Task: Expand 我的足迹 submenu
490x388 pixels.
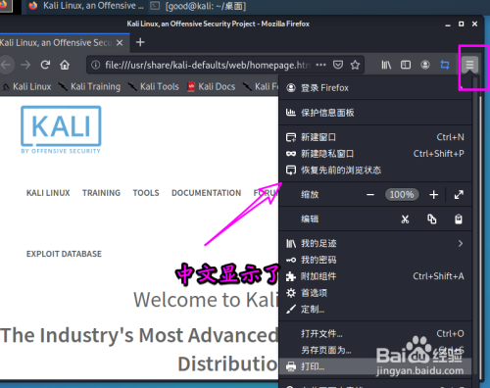Action: [375, 243]
